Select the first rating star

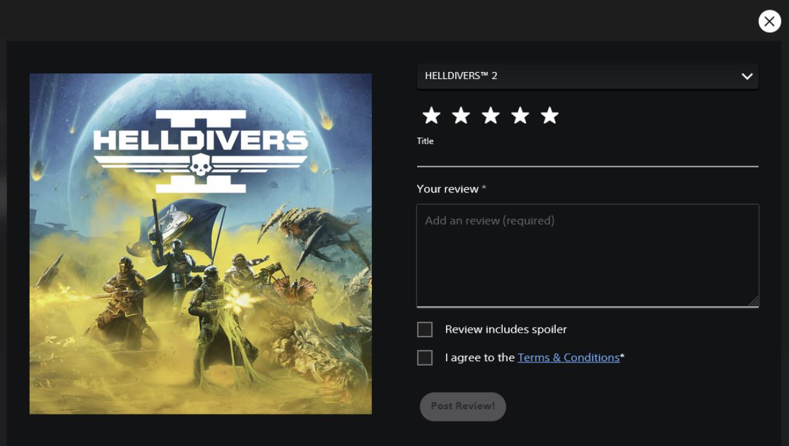(431, 116)
